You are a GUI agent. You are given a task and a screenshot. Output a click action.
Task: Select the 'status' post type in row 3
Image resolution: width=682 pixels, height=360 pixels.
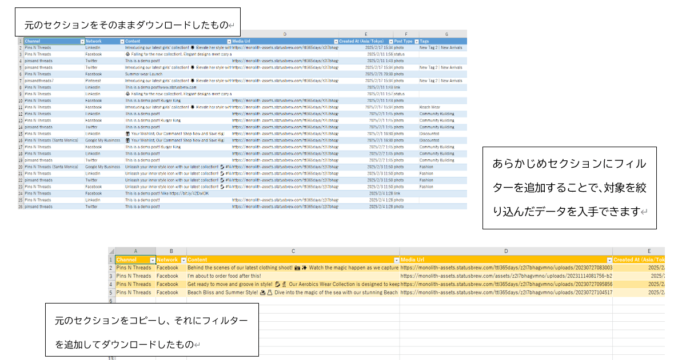tap(406, 54)
